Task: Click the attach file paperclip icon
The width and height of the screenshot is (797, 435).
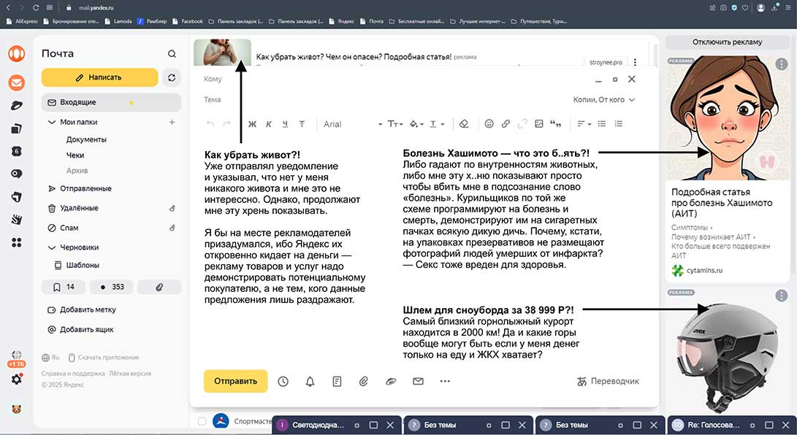Action: click(363, 381)
